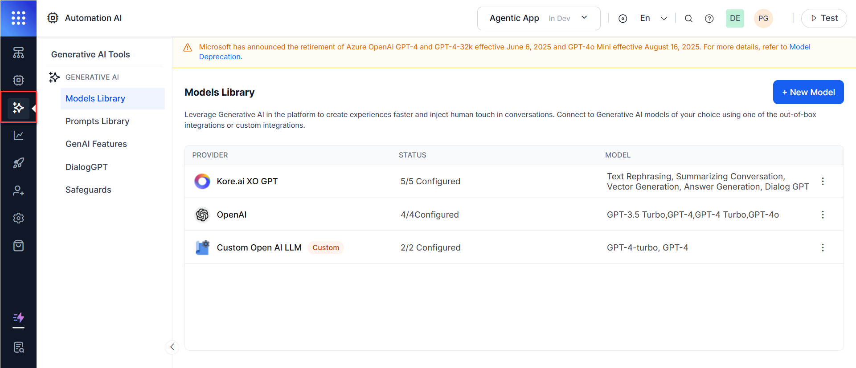Click the New Model button
This screenshot has width=856, height=368.
pyautogui.click(x=808, y=92)
